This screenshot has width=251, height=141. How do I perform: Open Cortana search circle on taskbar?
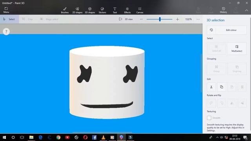[13, 137]
